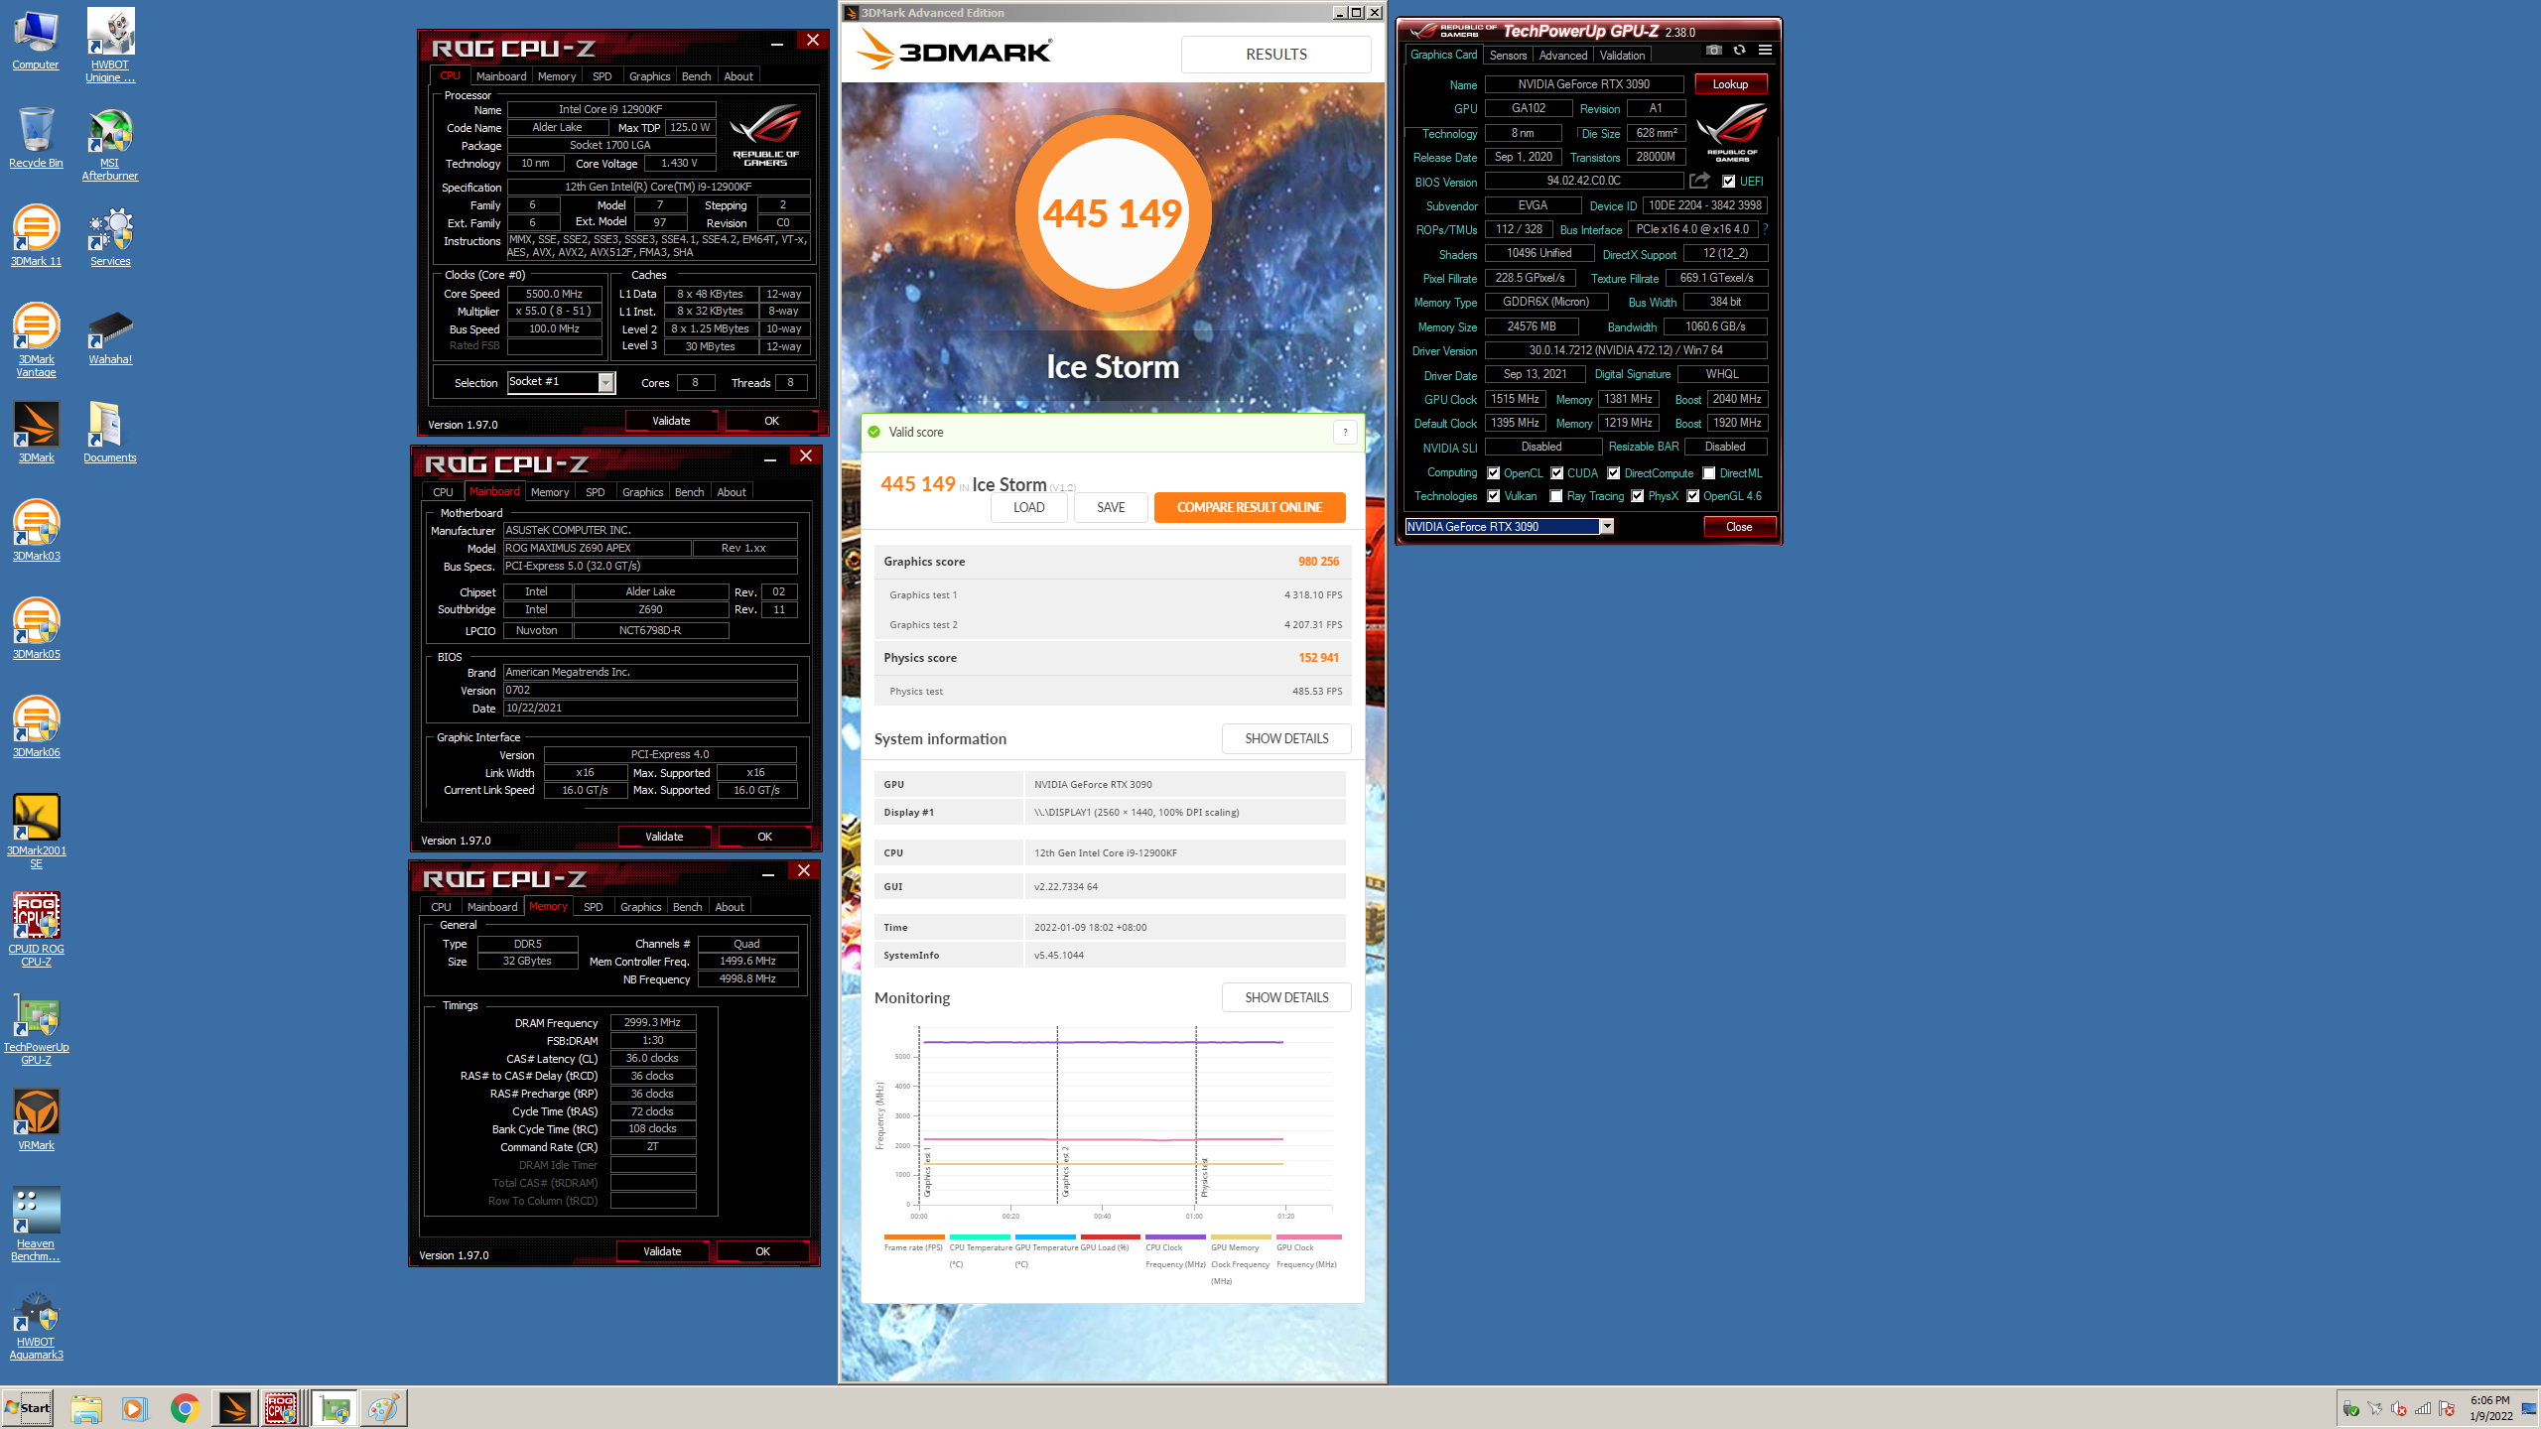This screenshot has width=2541, height=1429.
Task: Click the Start button
Action: [28, 1408]
